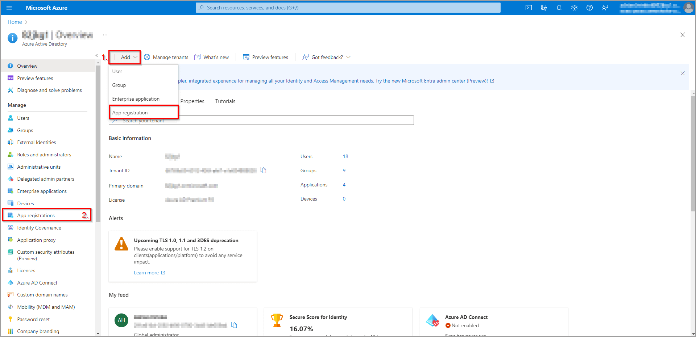Image resolution: width=696 pixels, height=337 pixels.
Task: Copy the Tenant ID to clipboard
Action: [x=264, y=170]
